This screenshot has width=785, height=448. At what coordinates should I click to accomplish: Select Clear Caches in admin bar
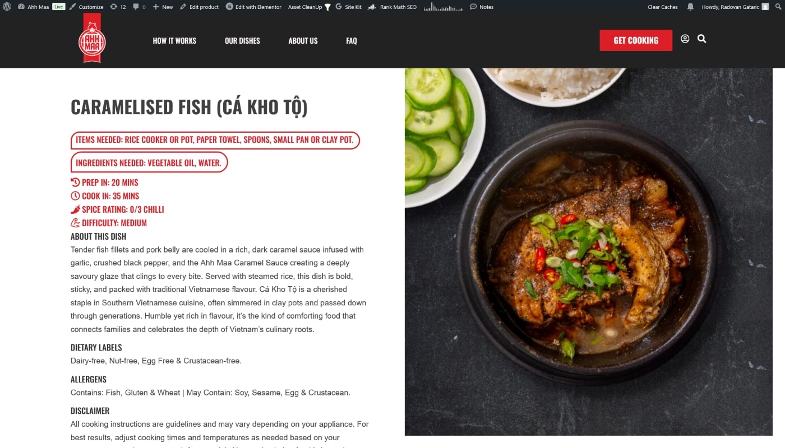662,7
